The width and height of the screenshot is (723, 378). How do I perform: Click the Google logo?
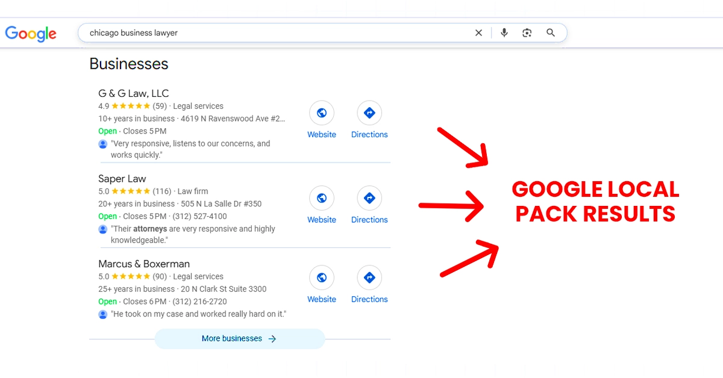[31, 34]
